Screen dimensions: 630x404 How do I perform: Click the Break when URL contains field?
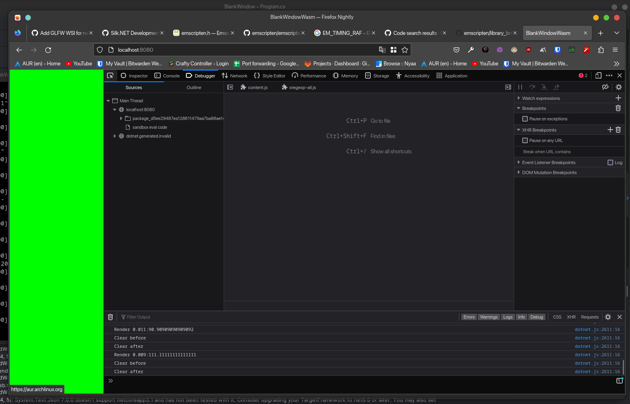[569, 152]
